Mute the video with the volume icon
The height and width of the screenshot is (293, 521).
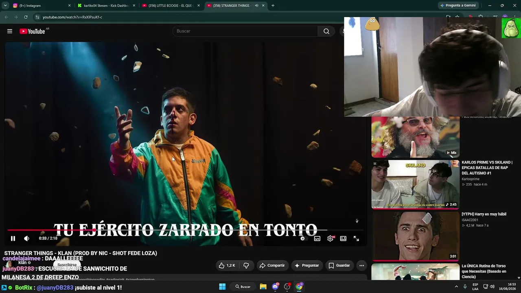(26, 238)
